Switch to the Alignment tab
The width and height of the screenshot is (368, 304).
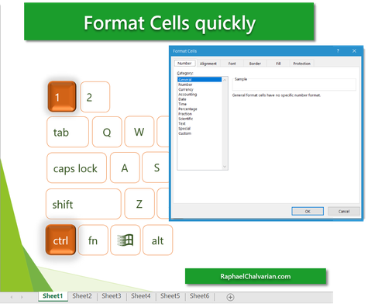click(208, 64)
